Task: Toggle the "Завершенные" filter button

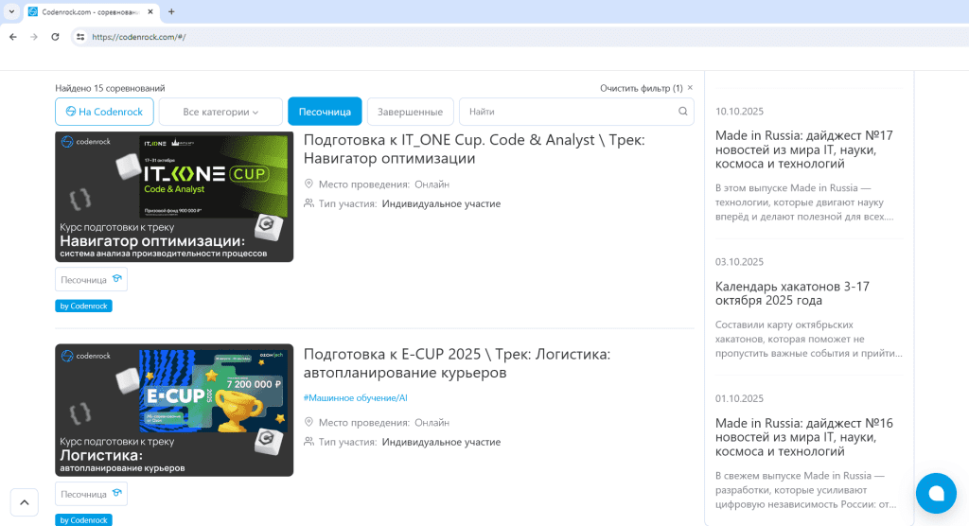Action: (410, 112)
